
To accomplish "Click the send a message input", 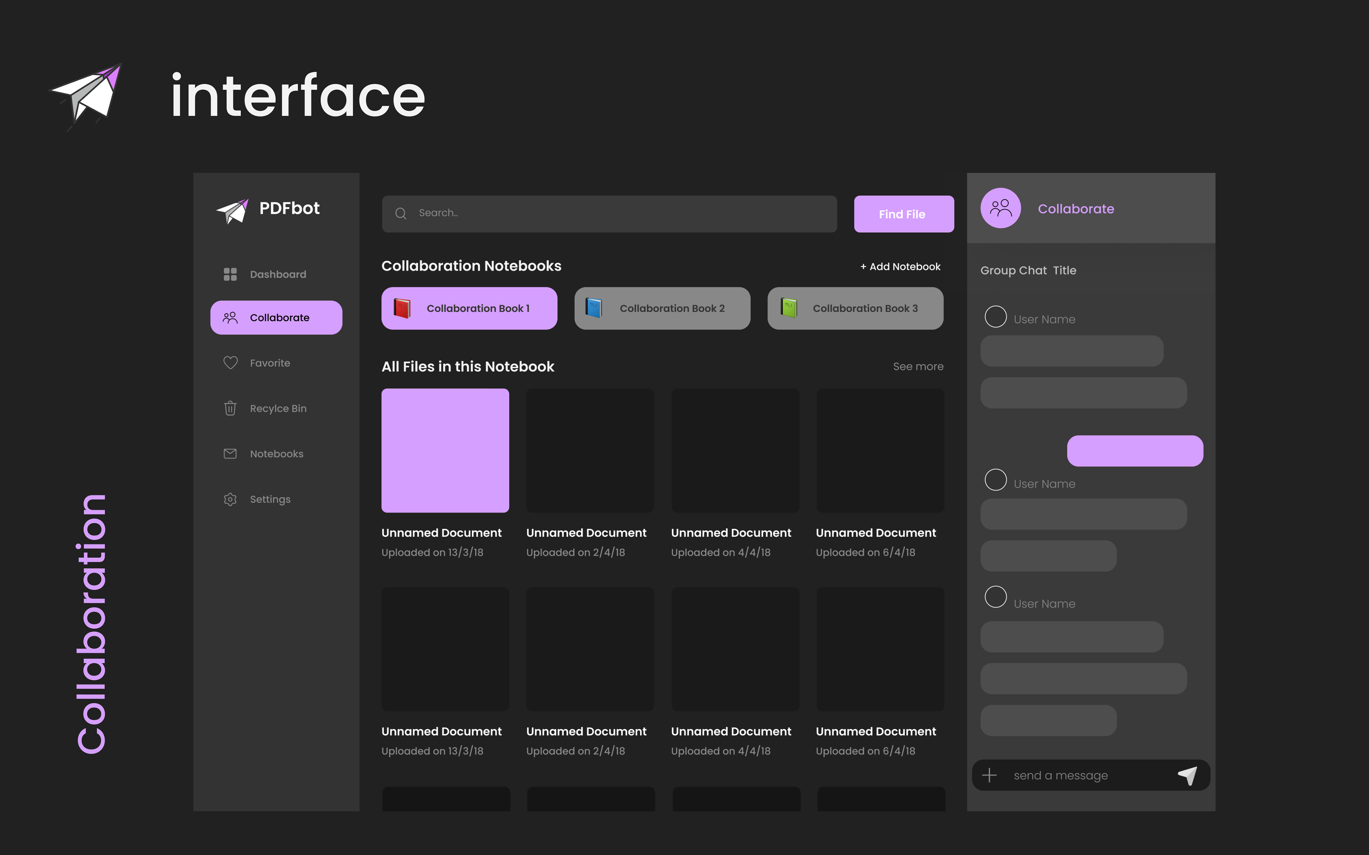I will 1091,775.
